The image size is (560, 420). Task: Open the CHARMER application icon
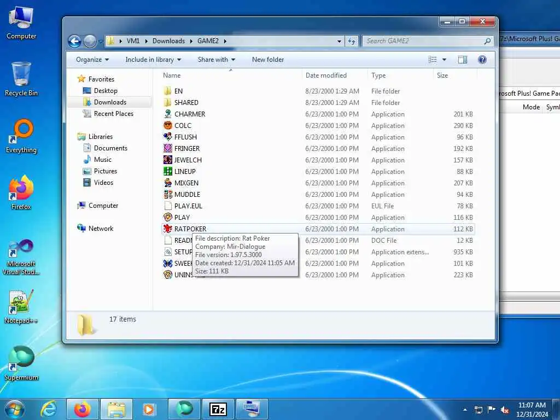pos(167,114)
